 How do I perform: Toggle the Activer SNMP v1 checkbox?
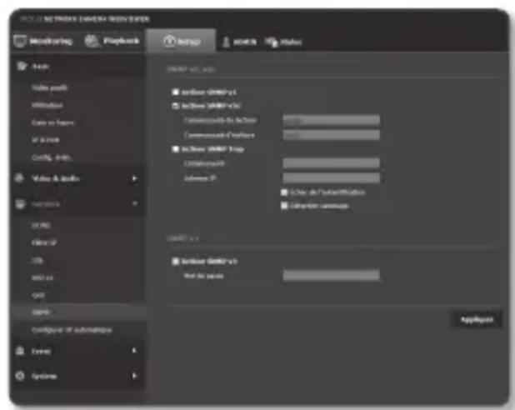coord(175,92)
